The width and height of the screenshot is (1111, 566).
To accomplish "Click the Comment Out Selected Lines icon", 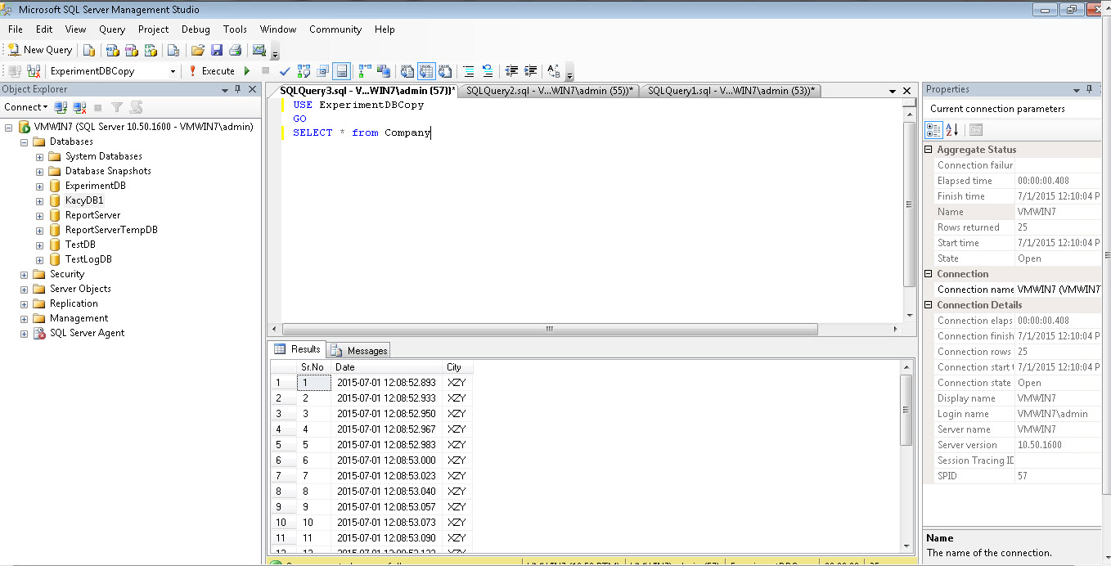I will click(468, 71).
